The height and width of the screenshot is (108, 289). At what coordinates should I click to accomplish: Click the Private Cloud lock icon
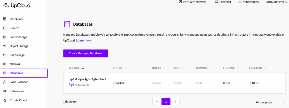tap(5, 100)
